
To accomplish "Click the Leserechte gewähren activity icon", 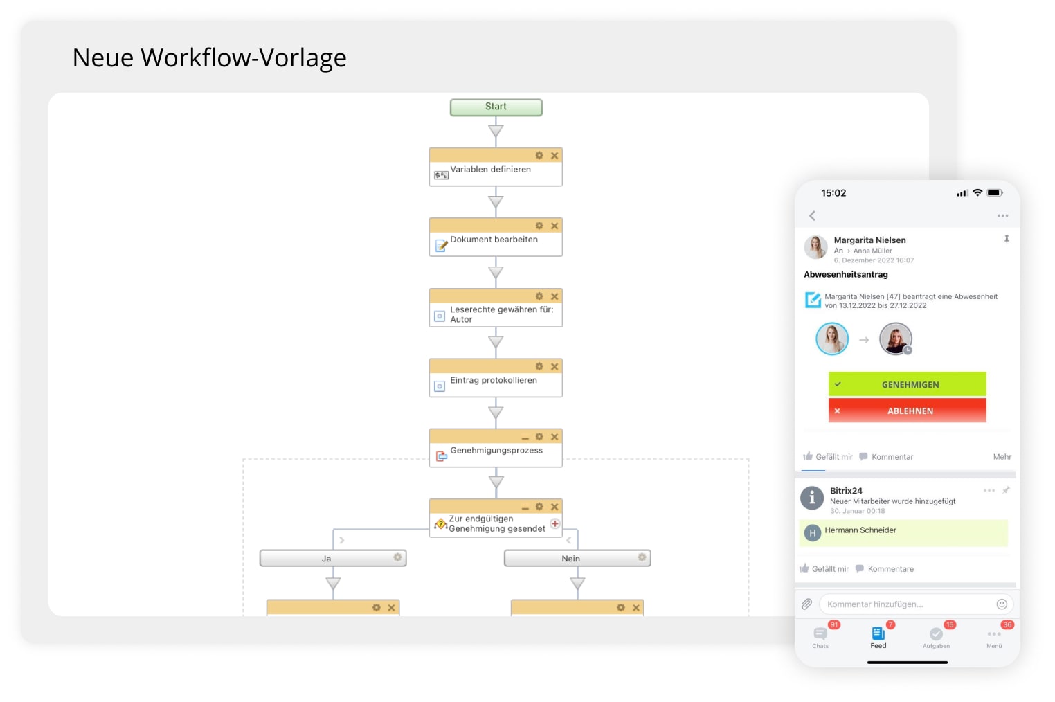I will (440, 316).
